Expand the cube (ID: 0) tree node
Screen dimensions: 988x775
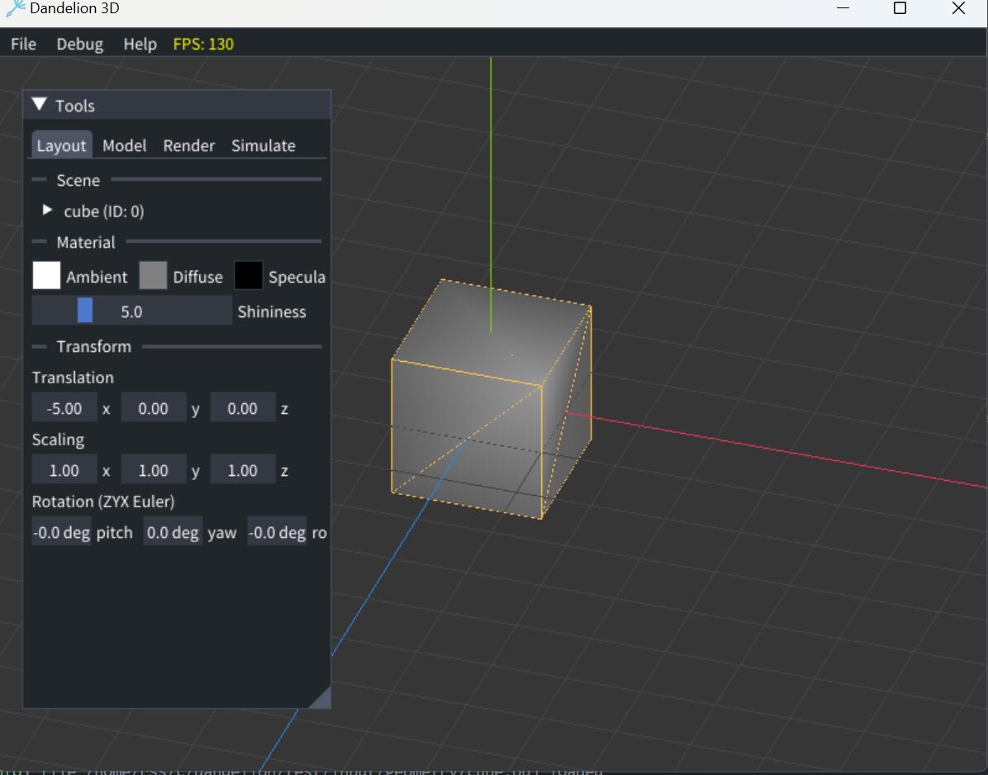(46, 210)
